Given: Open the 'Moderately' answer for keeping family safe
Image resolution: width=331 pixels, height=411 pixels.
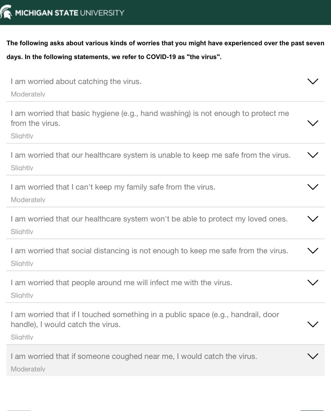Looking at the screenshot, I should 28,200.
